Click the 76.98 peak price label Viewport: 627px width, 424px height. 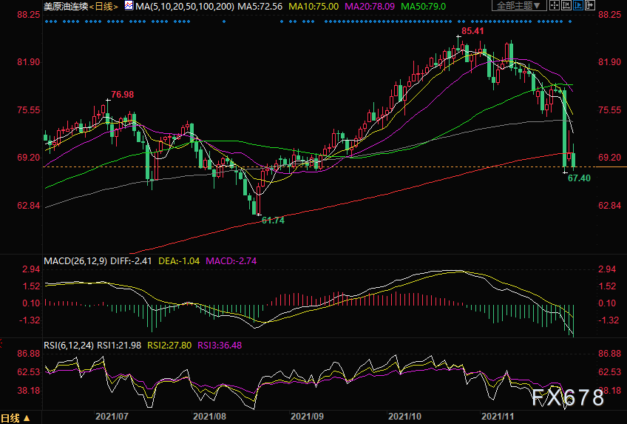click(122, 95)
